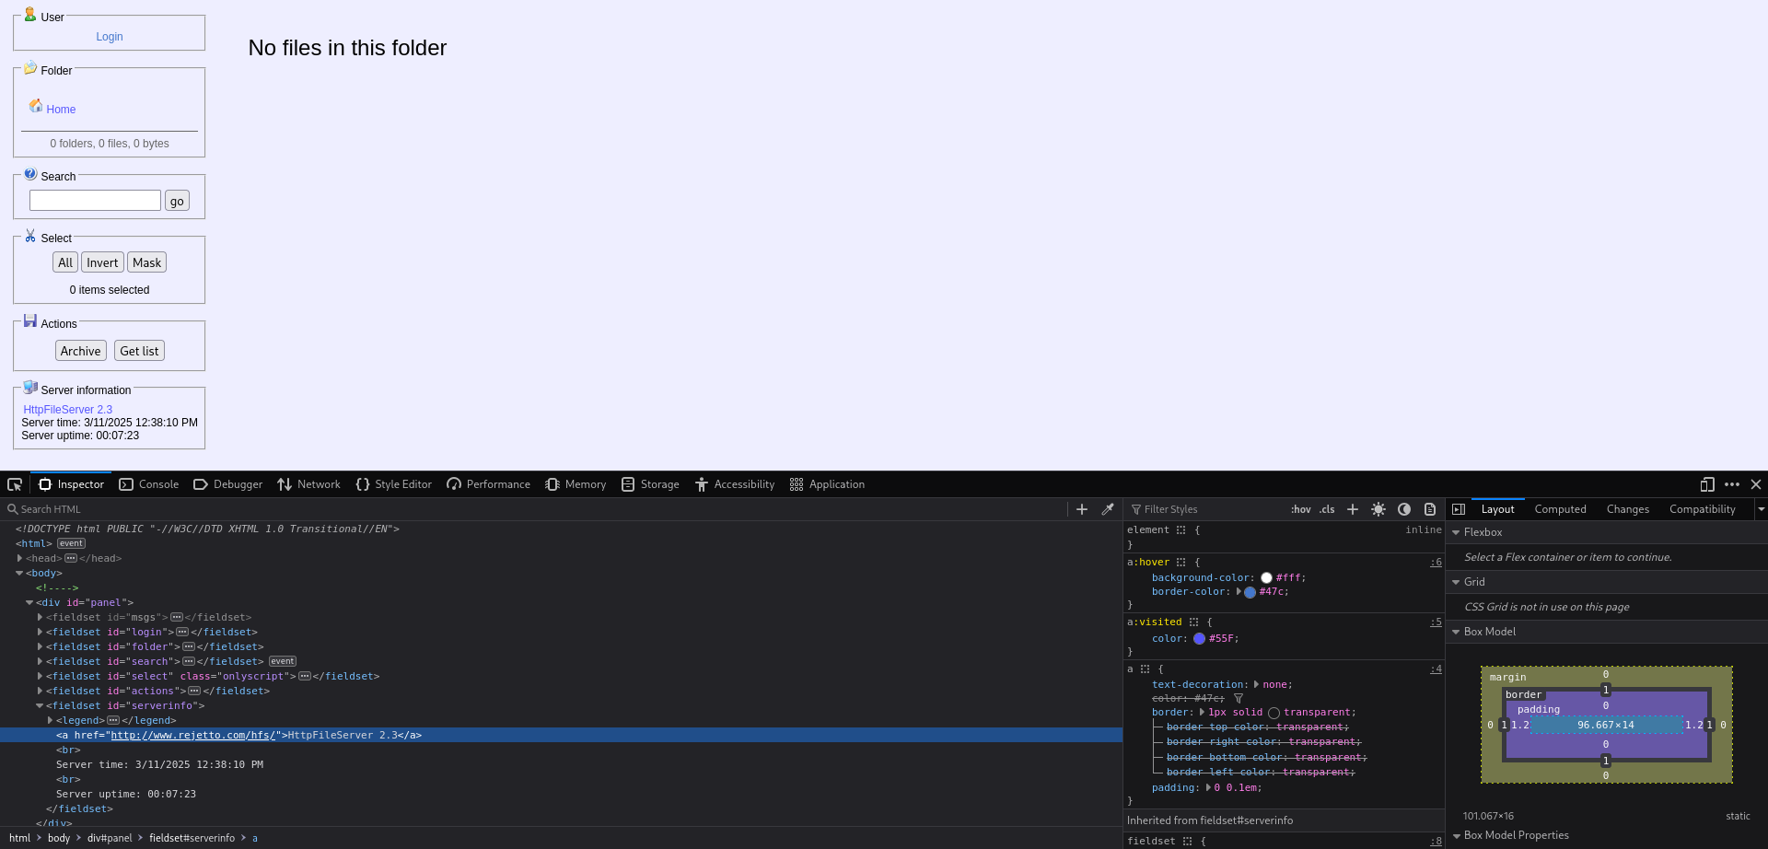Activate the element picker tool
Viewport: 1768px width, 849px height.
pos(15,484)
